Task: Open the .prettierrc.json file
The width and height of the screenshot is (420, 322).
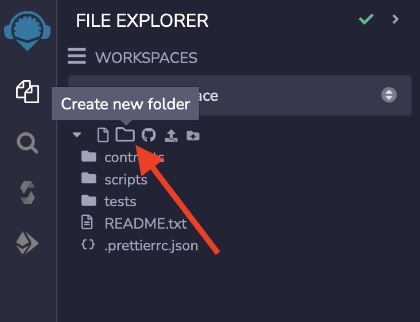Action: click(x=139, y=246)
